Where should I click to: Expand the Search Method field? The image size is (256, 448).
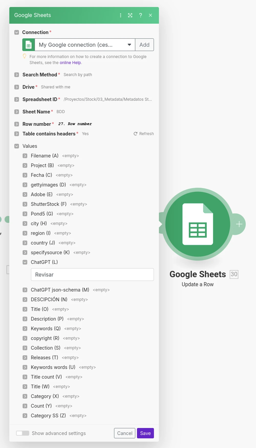pyautogui.click(x=17, y=75)
